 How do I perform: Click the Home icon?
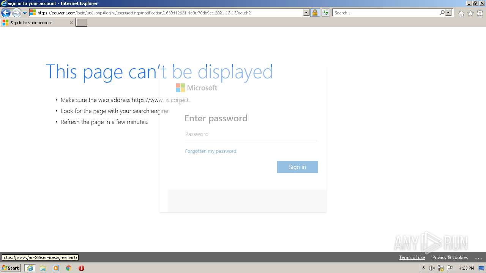[461, 13]
